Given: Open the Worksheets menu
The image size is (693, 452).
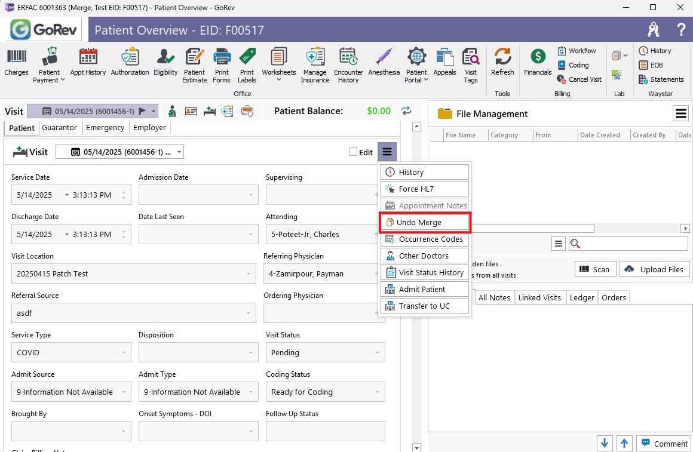Looking at the screenshot, I should 279,65.
